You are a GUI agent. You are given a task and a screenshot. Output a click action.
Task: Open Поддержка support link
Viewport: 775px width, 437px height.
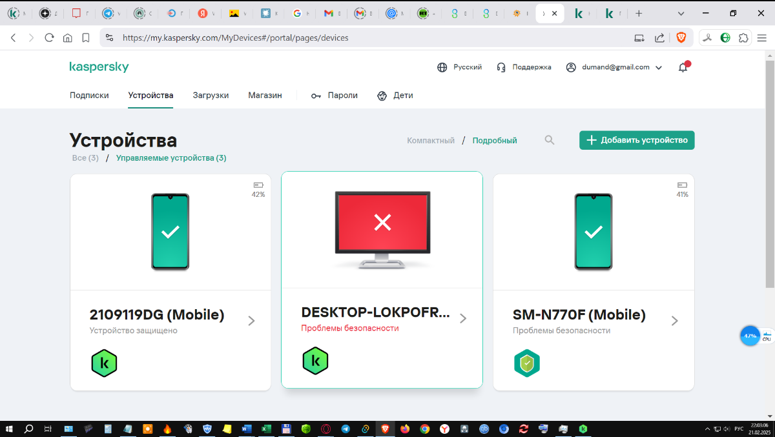tap(524, 67)
